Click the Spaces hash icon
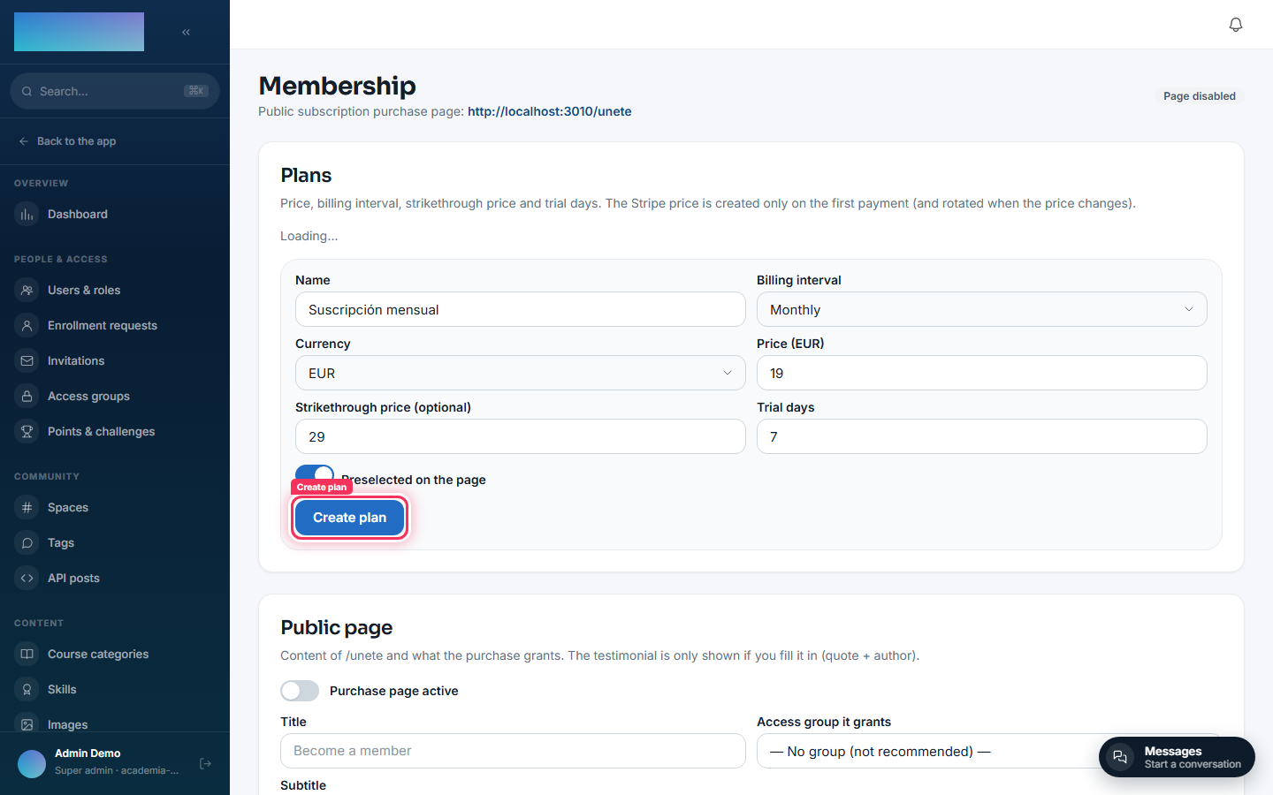 [x=27, y=508]
